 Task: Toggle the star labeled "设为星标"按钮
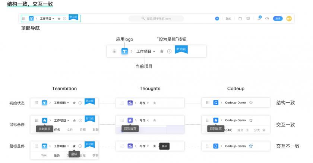coord(162,51)
